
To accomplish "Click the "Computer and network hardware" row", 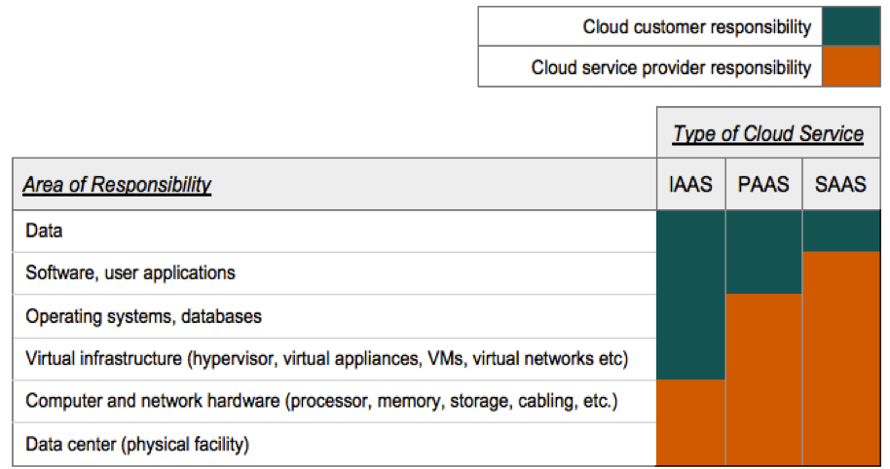I will (321, 401).
